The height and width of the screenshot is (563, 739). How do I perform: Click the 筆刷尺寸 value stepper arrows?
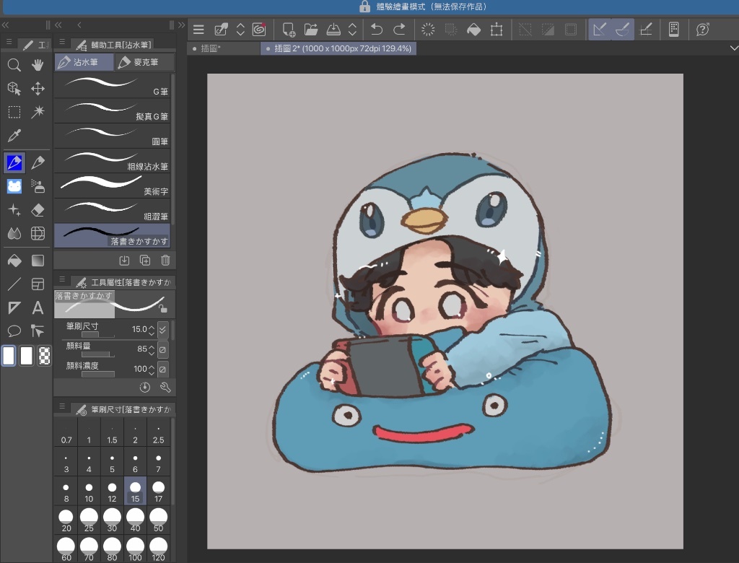(152, 329)
